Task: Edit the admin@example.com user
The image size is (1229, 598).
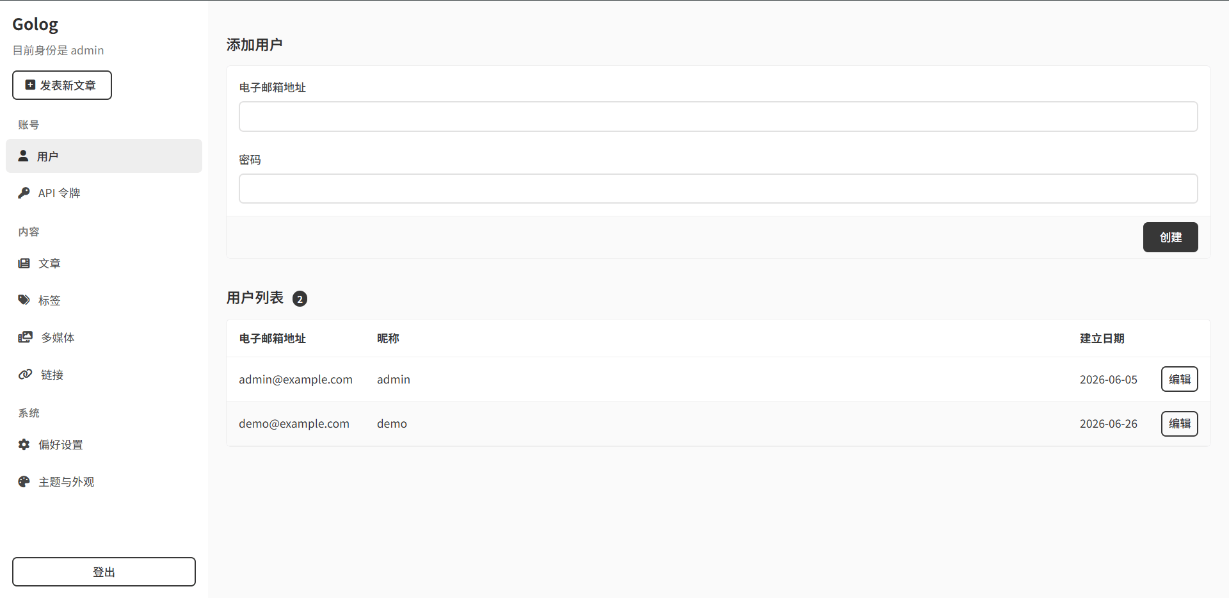Action: tap(1179, 379)
